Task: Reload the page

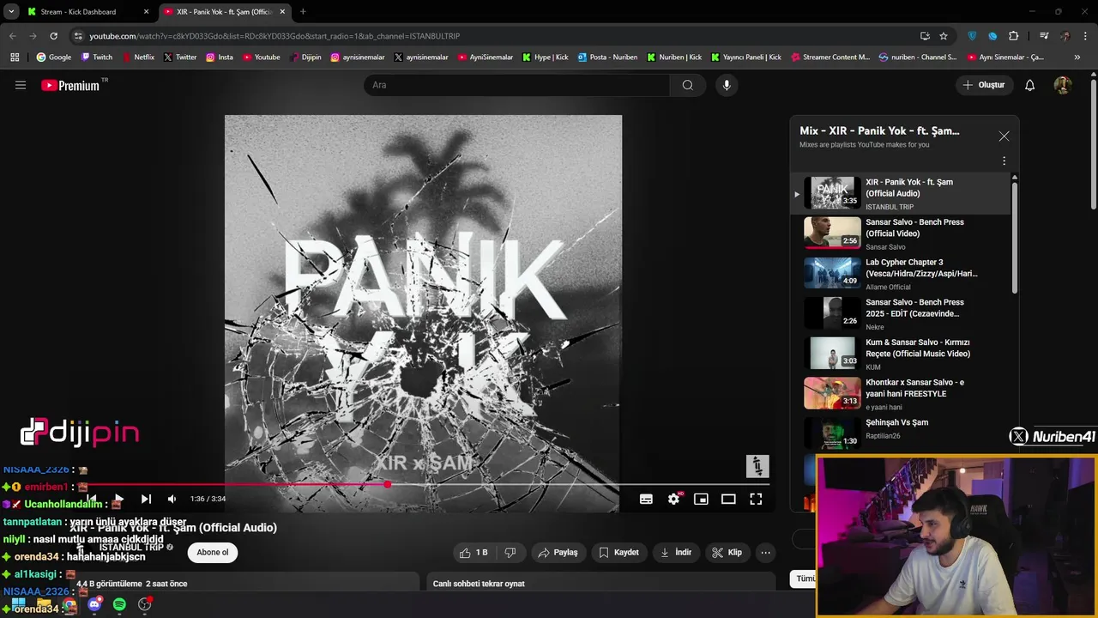Action: tap(53, 36)
